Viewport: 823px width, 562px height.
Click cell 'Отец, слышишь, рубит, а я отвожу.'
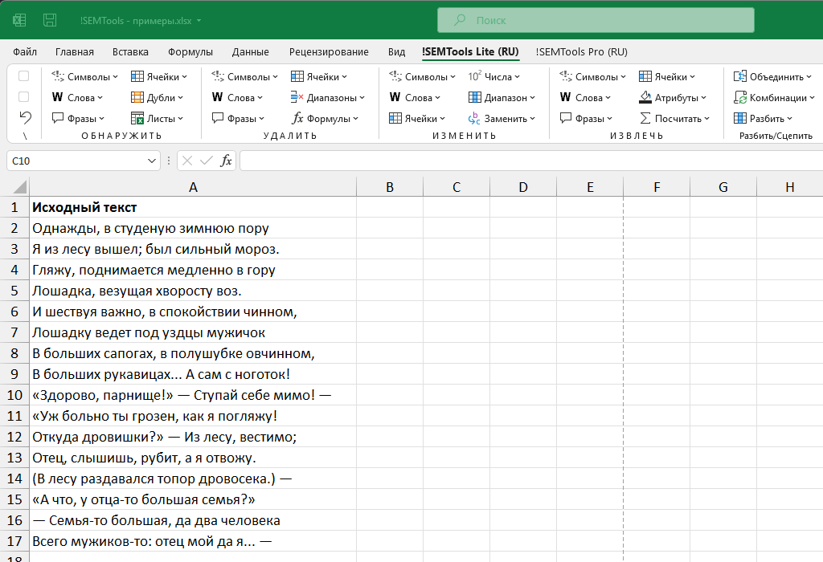(193, 458)
